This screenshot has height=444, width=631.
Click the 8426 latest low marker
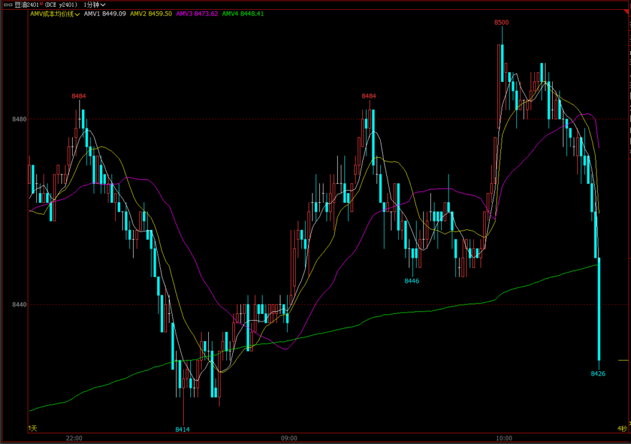[x=598, y=374]
